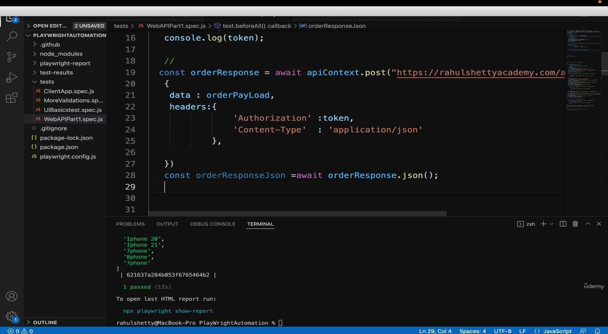
Task: Click the editor horizontal scrollbar
Action: [x=297, y=214]
